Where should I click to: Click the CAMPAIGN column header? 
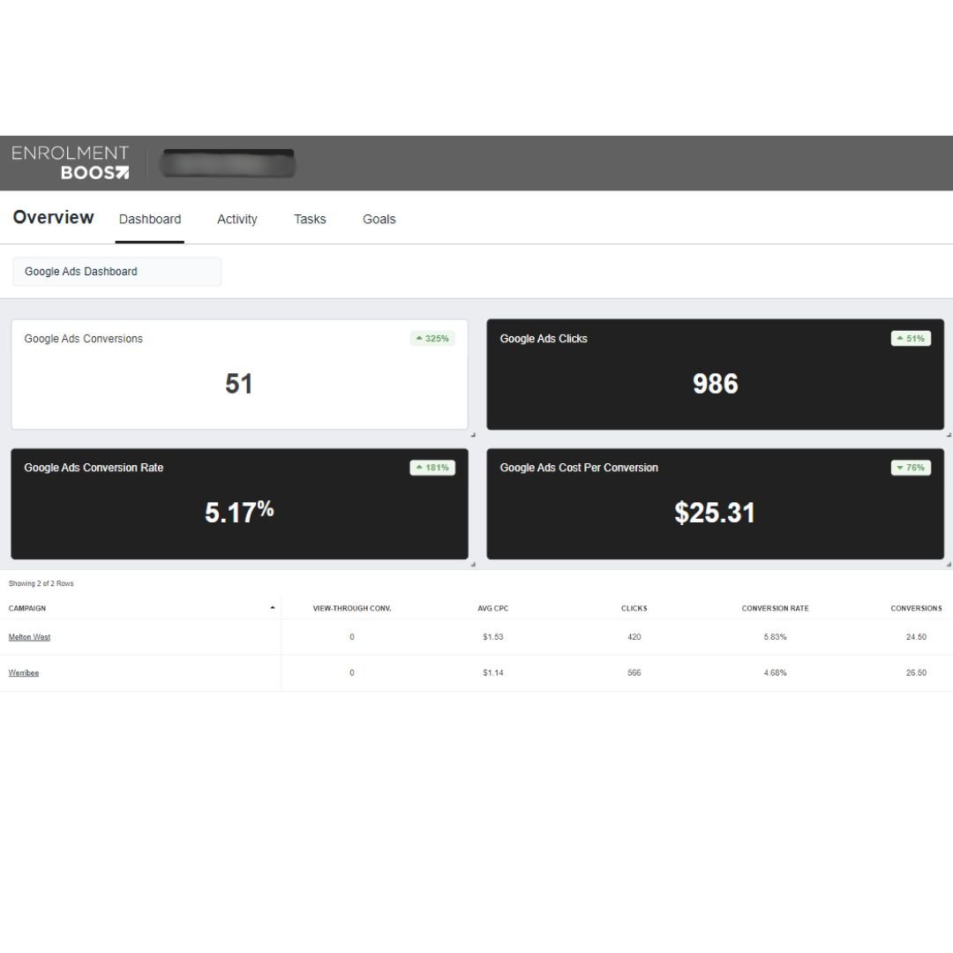tap(26, 608)
